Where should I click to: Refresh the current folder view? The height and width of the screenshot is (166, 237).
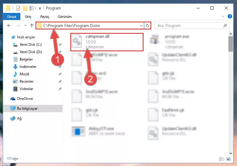pyautogui.click(x=148, y=26)
